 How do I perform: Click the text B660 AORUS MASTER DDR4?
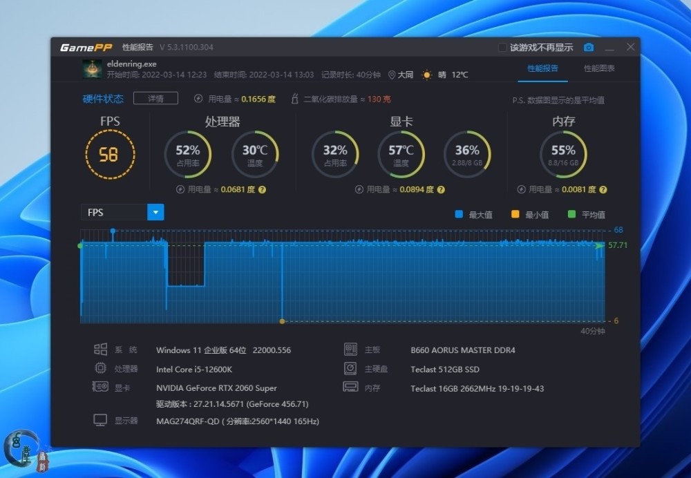click(463, 350)
